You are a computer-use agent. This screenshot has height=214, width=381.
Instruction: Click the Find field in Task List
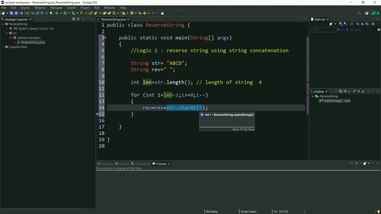pyautogui.click(x=324, y=30)
